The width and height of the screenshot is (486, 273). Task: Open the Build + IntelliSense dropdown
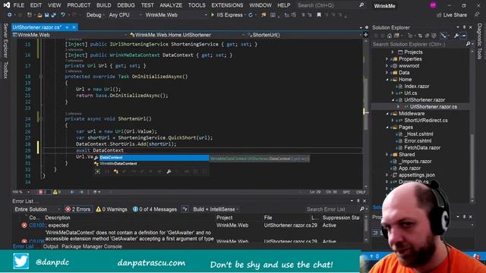pyautogui.click(x=216, y=209)
